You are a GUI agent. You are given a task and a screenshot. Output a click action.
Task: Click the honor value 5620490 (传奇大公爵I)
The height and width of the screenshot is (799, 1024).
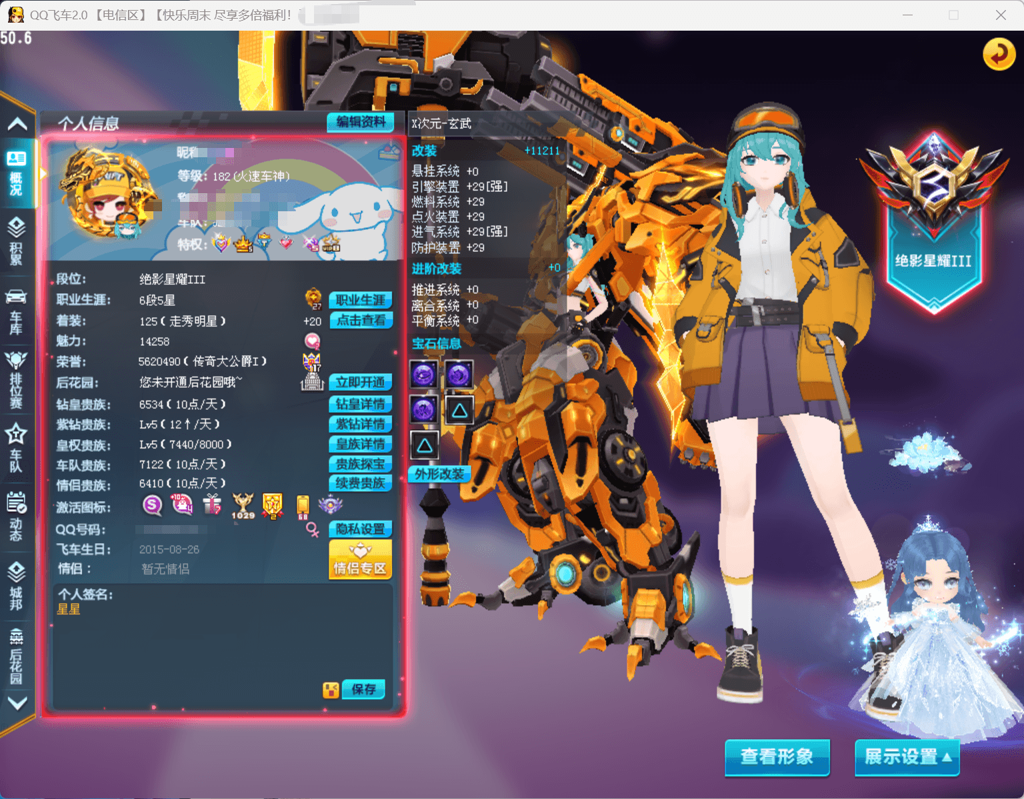coord(203,361)
